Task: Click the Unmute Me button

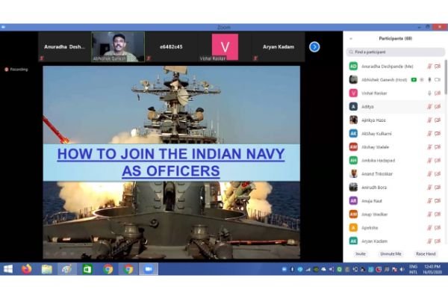Action: (391, 254)
